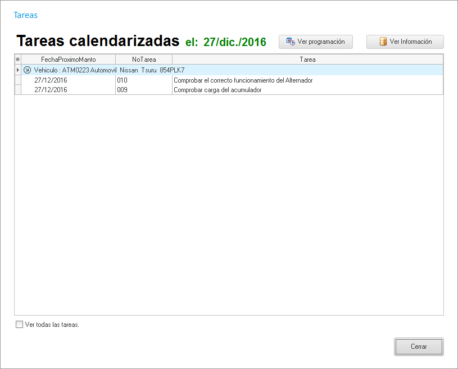Click the current-row arrow indicator beside Vehiculo
The image size is (458, 369).
[17, 70]
